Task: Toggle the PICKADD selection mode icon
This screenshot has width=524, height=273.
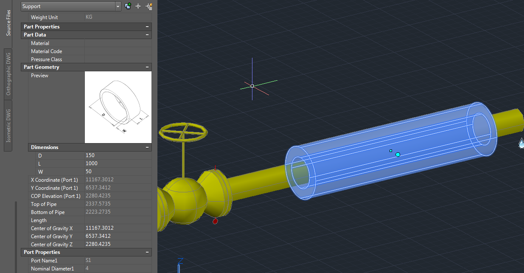Action: [x=128, y=6]
